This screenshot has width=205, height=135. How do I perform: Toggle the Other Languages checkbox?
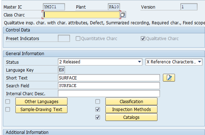tap(8, 101)
